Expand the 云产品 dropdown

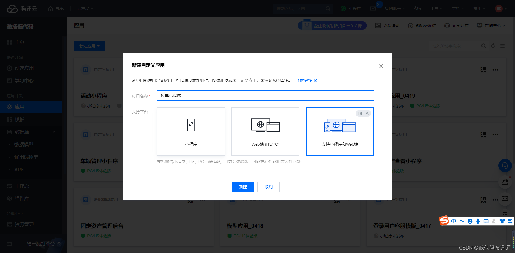[x=85, y=9]
